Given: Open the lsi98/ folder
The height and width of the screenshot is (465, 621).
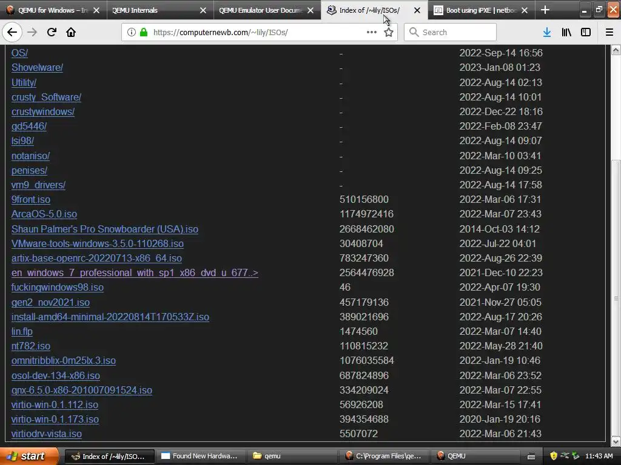Looking at the screenshot, I should tap(22, 140).
